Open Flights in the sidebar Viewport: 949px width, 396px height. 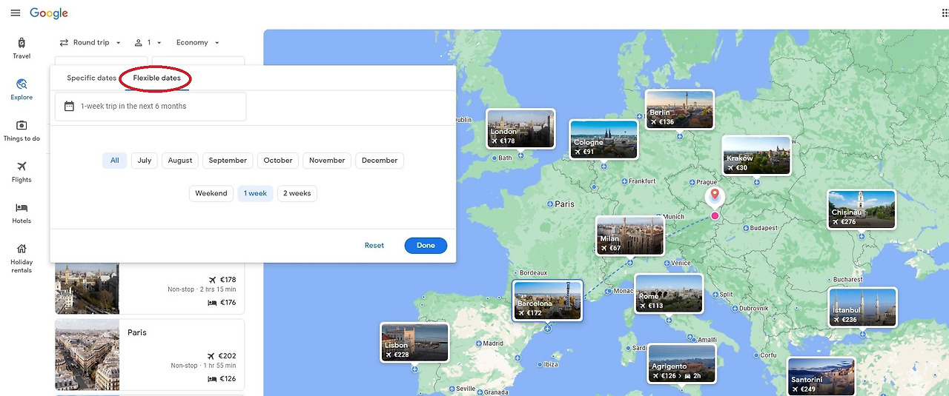[x=22, y=172]
